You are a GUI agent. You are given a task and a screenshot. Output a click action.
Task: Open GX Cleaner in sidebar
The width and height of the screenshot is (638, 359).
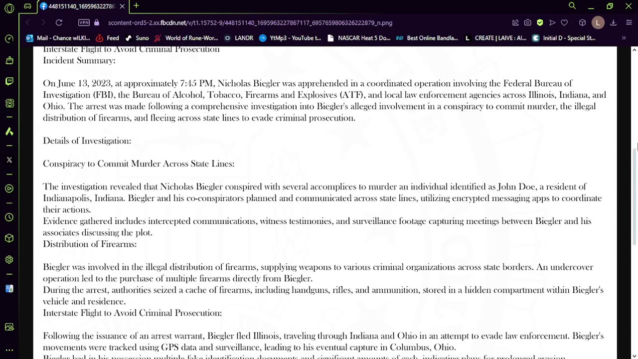9,60
